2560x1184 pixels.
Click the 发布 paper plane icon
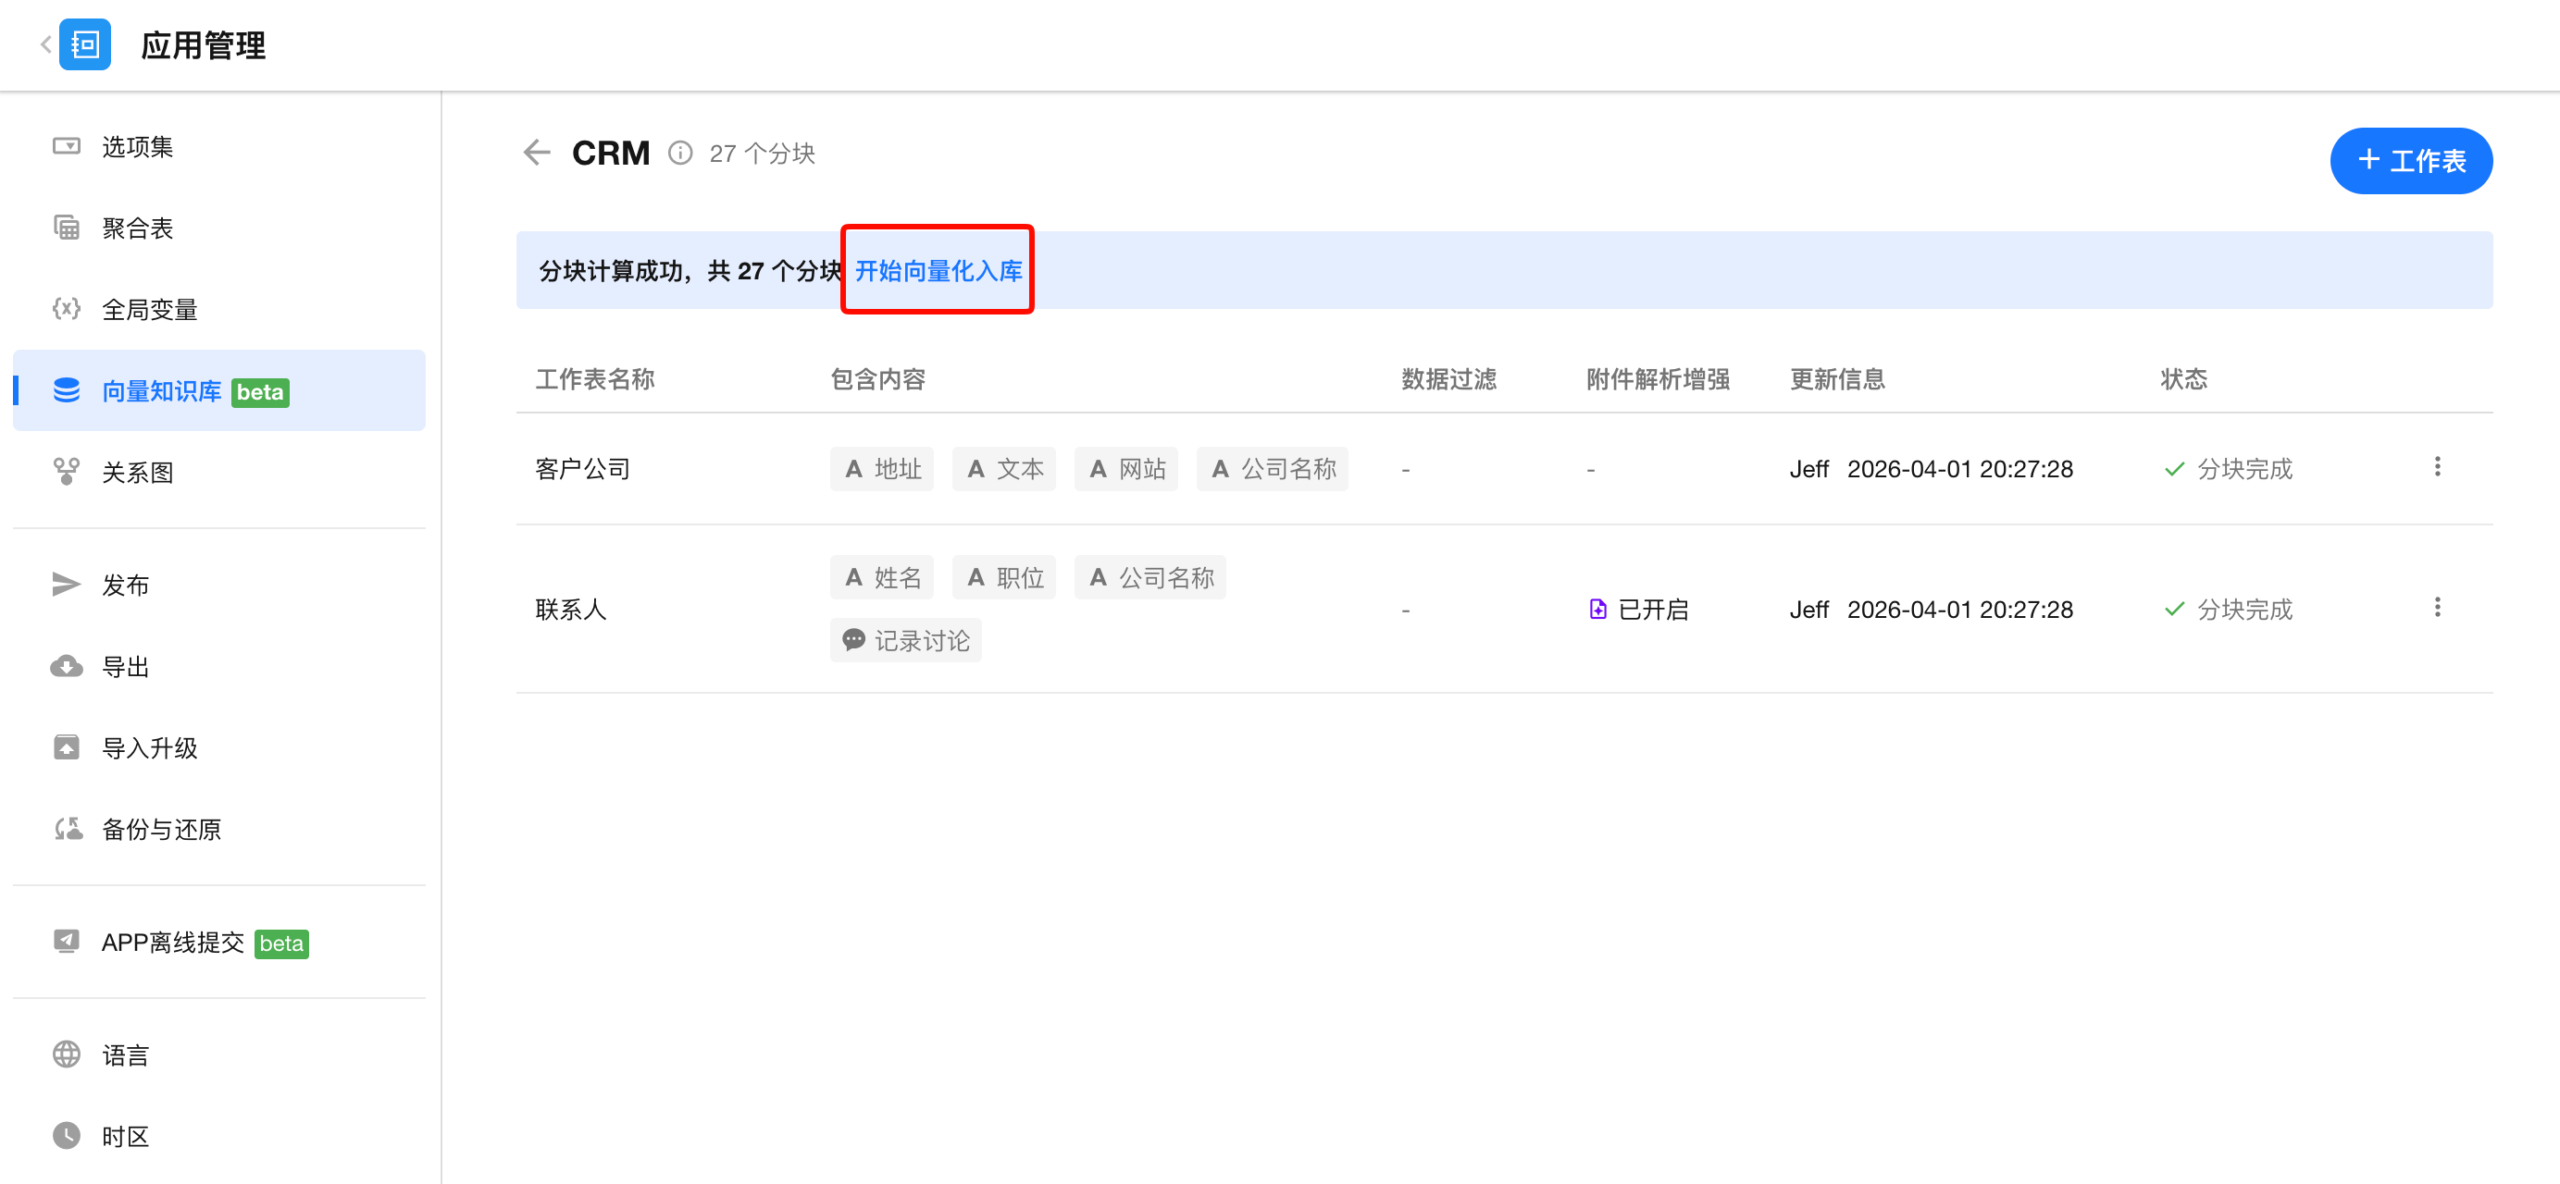point(67,584)
